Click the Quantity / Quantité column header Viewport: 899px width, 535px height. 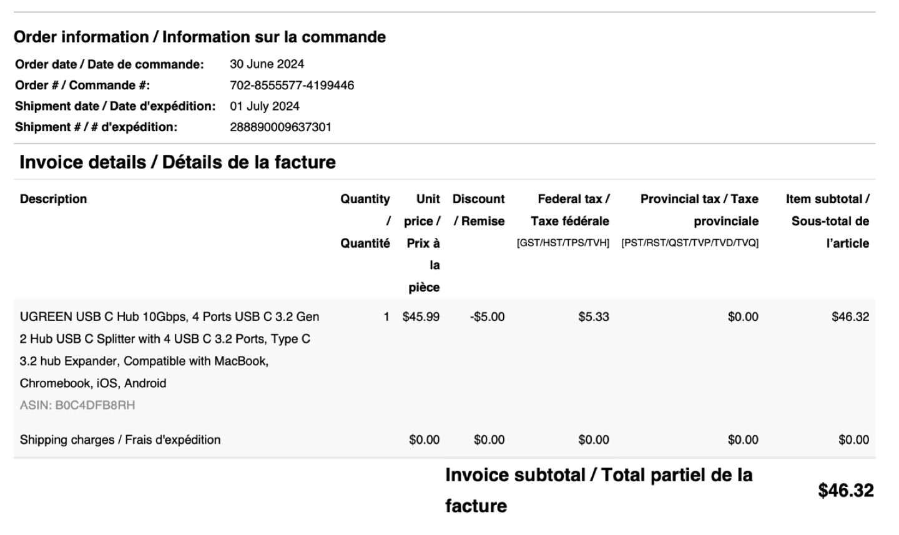(365, 221)
